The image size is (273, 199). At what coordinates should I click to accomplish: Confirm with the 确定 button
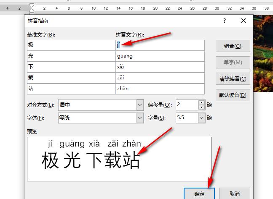coord(199,194)
